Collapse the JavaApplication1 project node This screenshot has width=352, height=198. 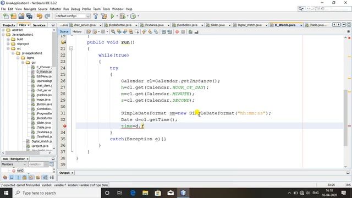(x=3, y=35)
